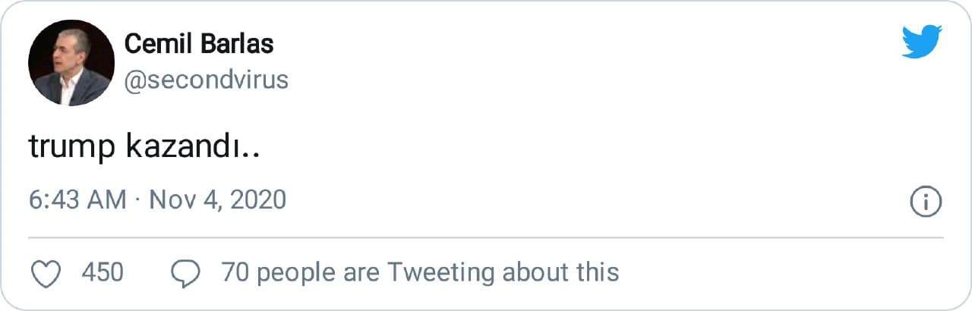
Task: Click the display name "Cemil Barlas"
Action: tap(199, 44)
